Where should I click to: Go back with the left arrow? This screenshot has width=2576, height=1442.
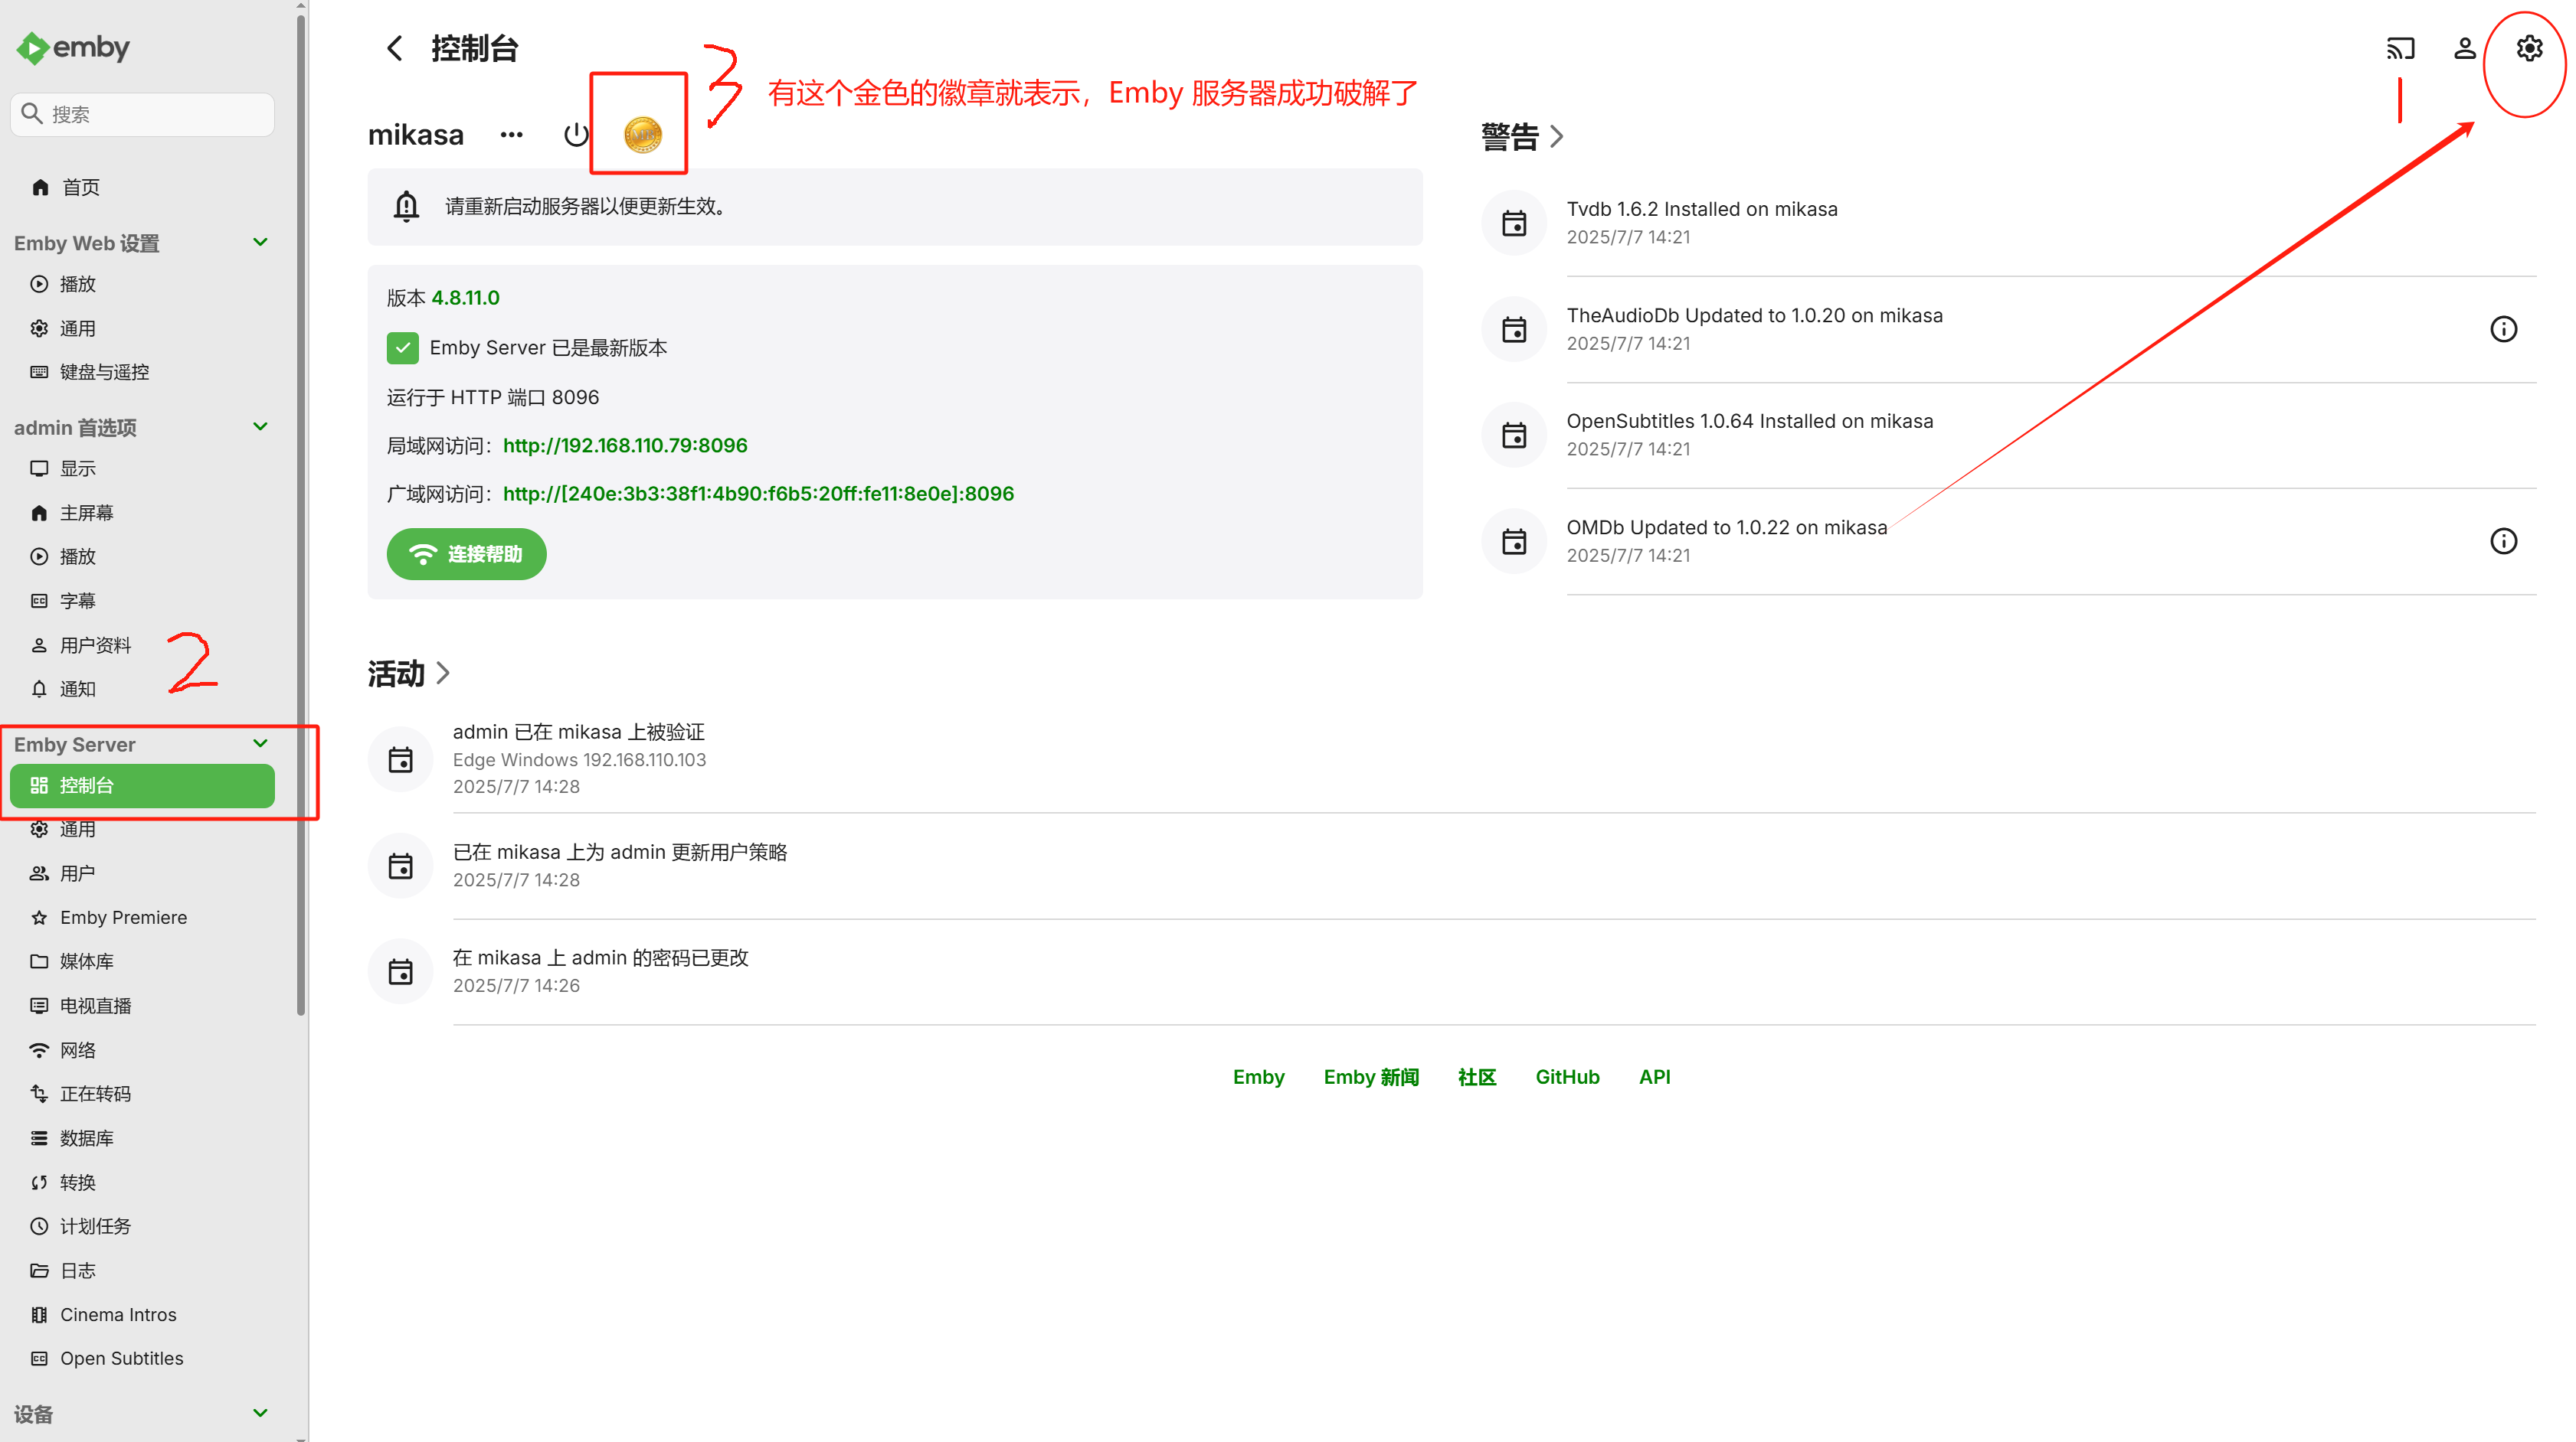pos(395,48)
